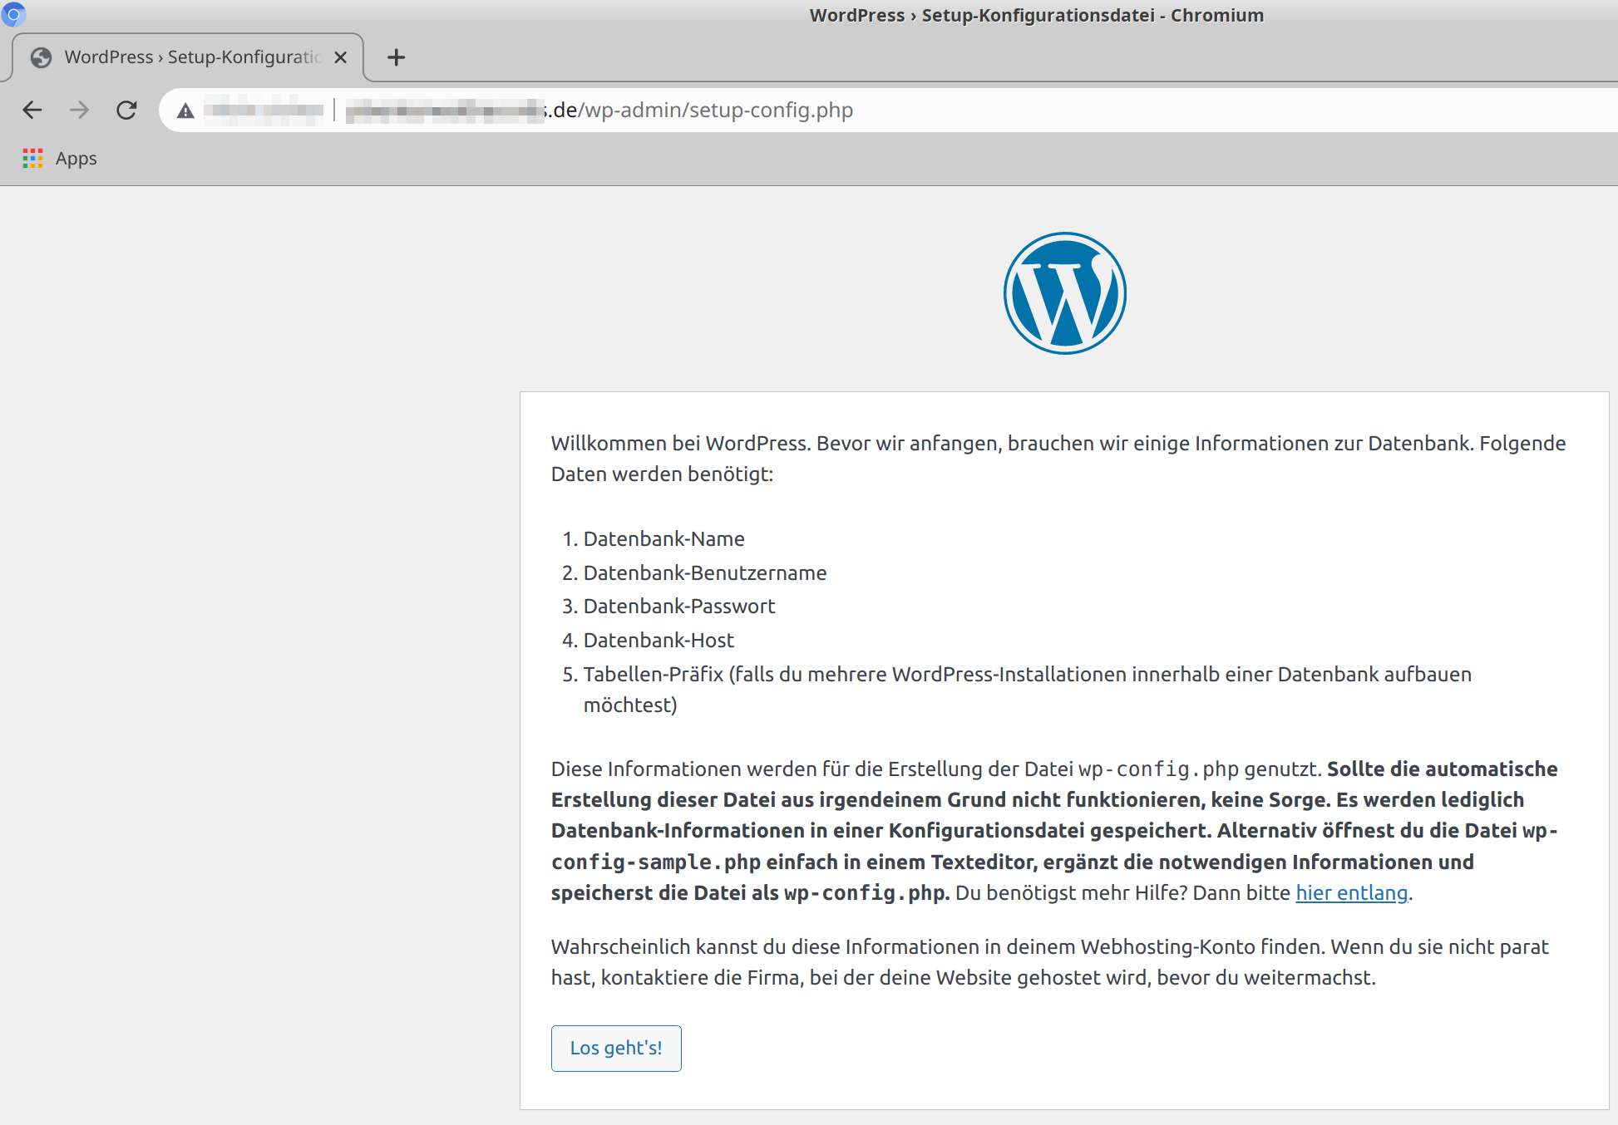
Task: Click the 'Datenbank-Name' list item
Action: pyautogui.click(x=663, y=538)
